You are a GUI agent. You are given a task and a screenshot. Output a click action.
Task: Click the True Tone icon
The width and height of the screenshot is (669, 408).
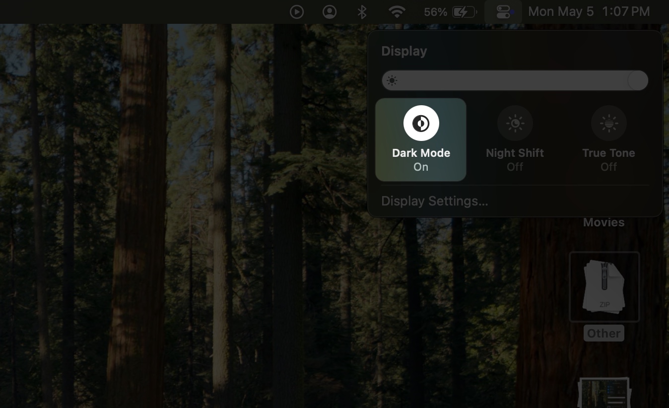click(x=608, y=123)
